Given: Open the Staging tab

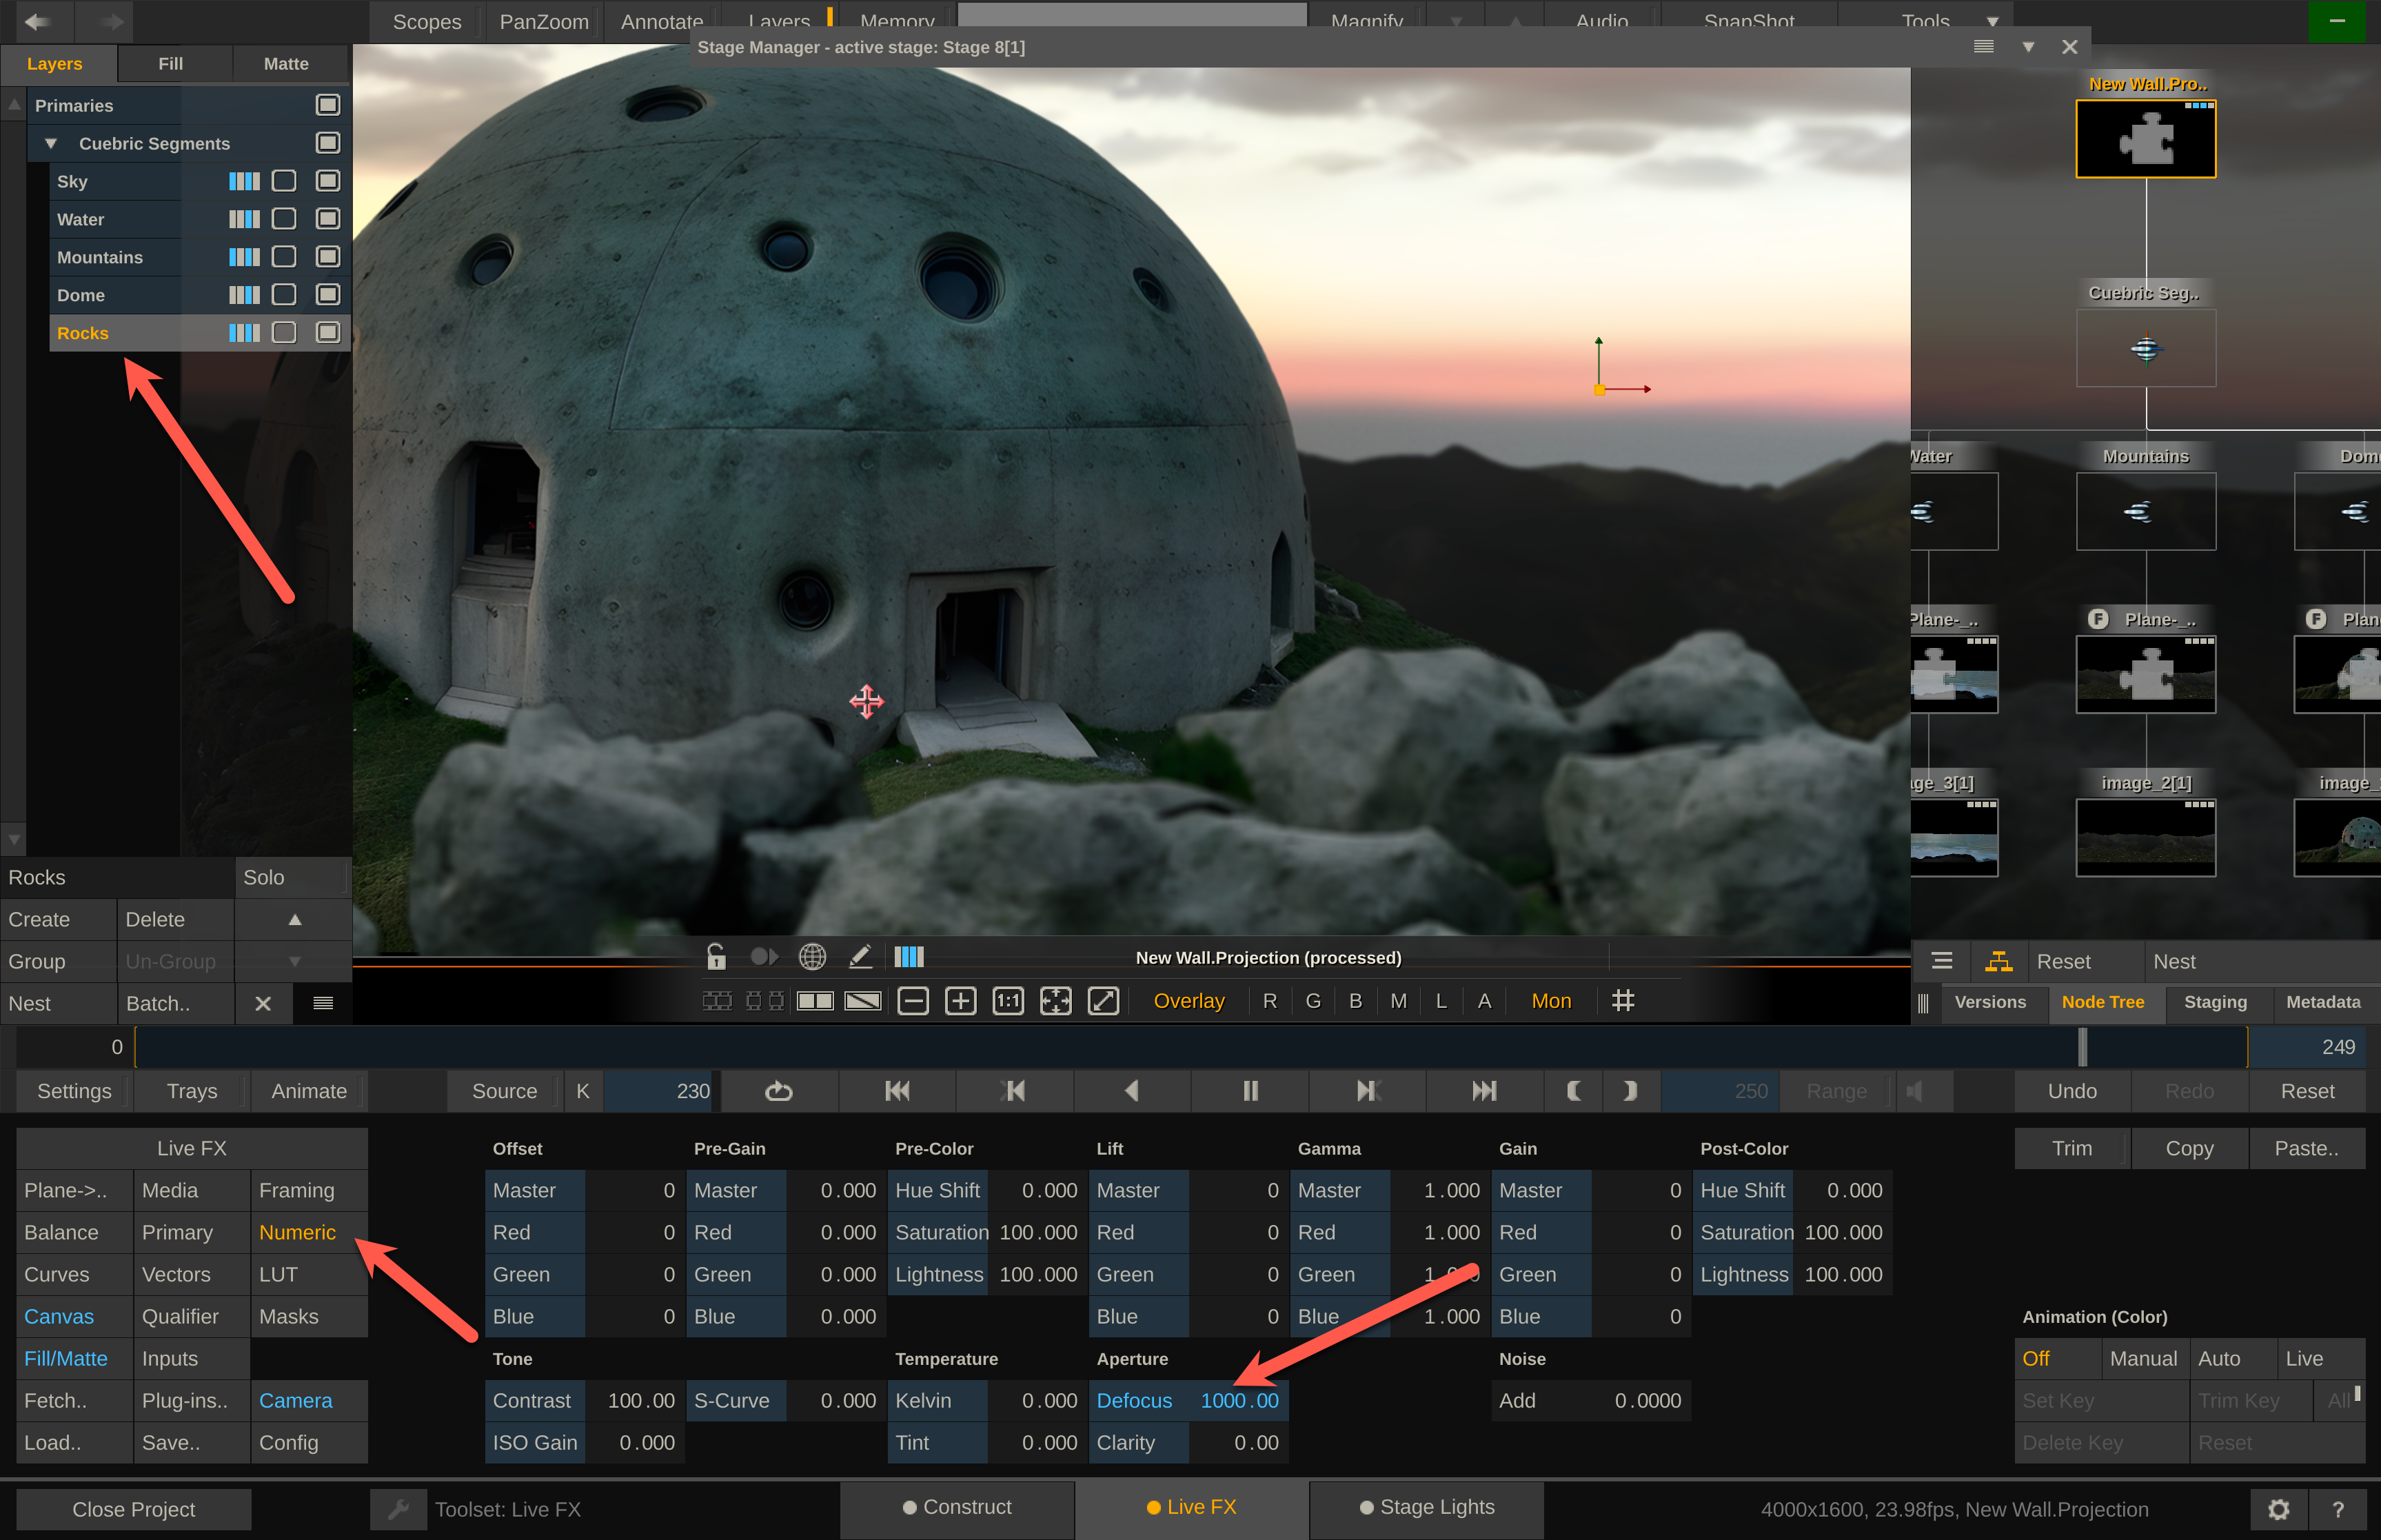Looking at the screenshot, I should [2215, 1002].
